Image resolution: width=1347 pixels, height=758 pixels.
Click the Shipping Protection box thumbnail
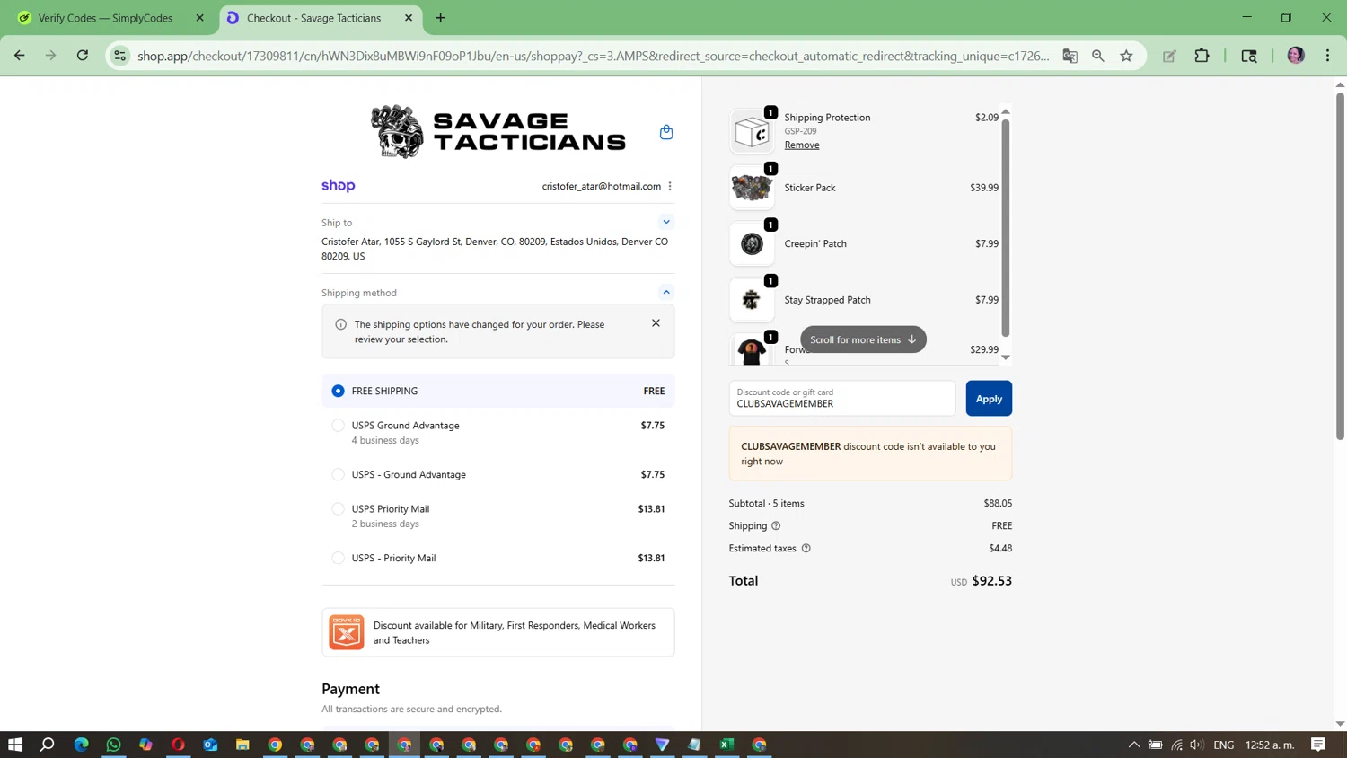pyautogui.click(x=752, y=132)
